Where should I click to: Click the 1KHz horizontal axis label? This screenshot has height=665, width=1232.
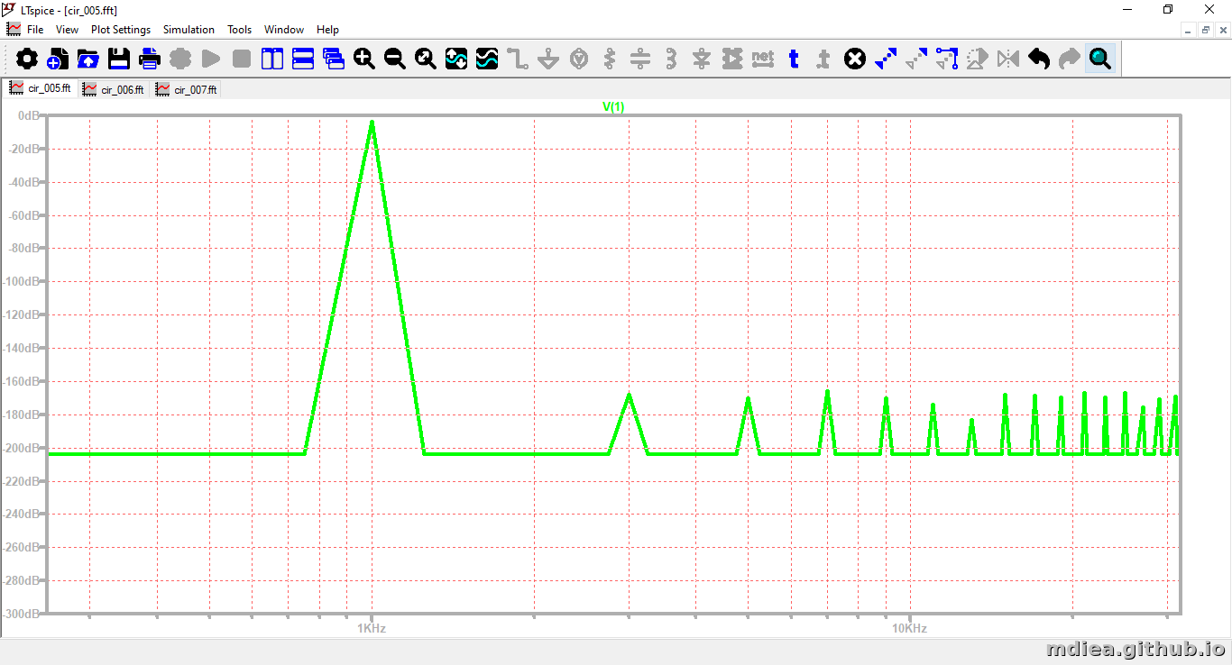click(372, 628)
